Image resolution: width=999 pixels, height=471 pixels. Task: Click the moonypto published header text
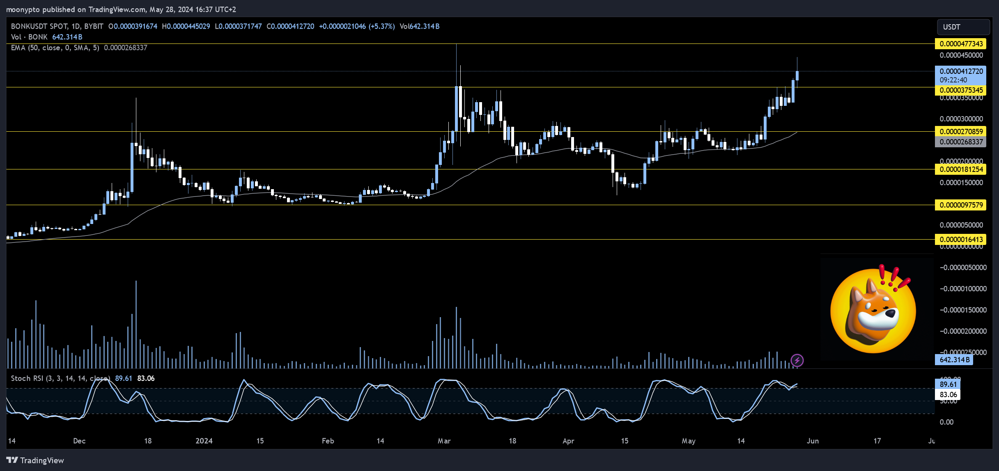tap(121, 9)
